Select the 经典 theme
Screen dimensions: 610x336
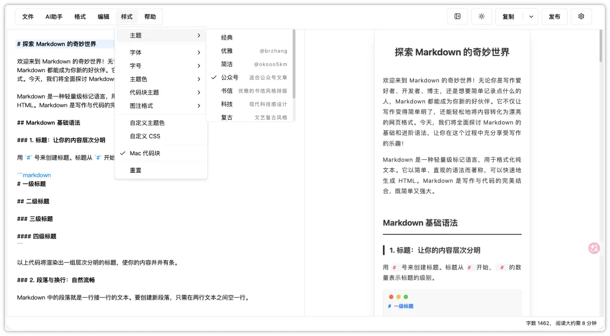250,37
